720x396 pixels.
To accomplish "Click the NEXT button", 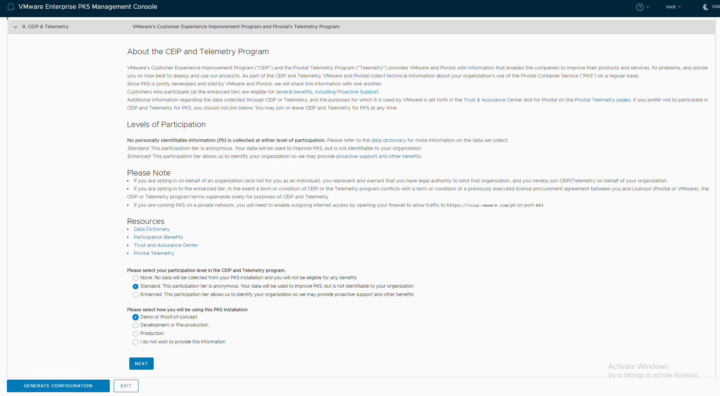I will click(x=141, y=364).
